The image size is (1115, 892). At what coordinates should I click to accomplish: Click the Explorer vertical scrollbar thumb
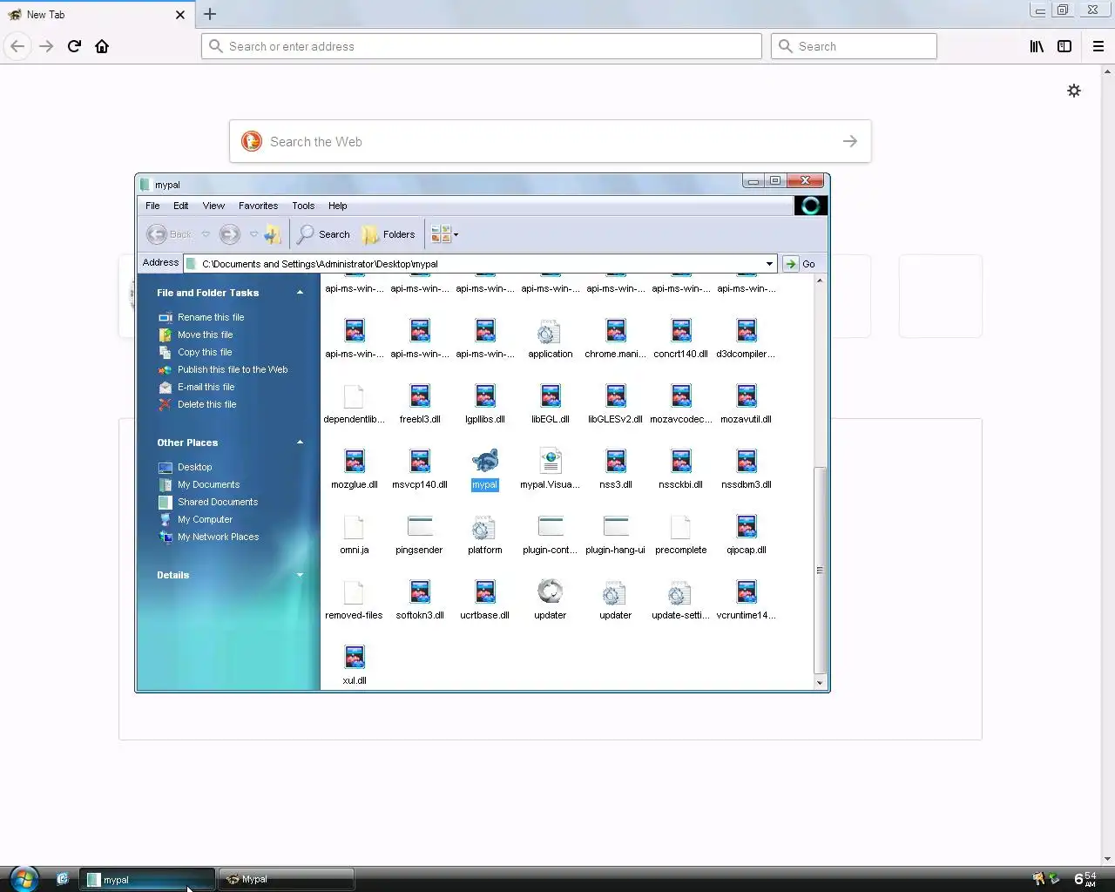pos(820,570)
